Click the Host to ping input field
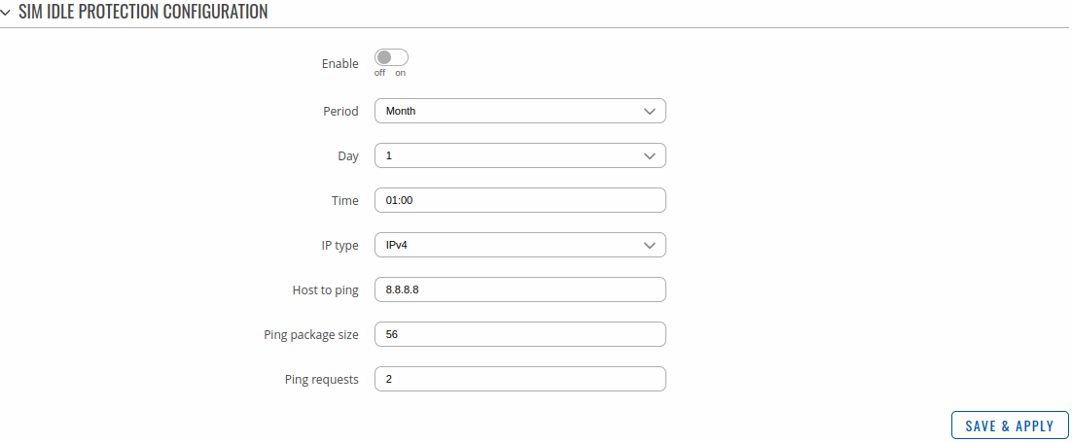This screenshot has height=442, width=1072. (520, 289)
